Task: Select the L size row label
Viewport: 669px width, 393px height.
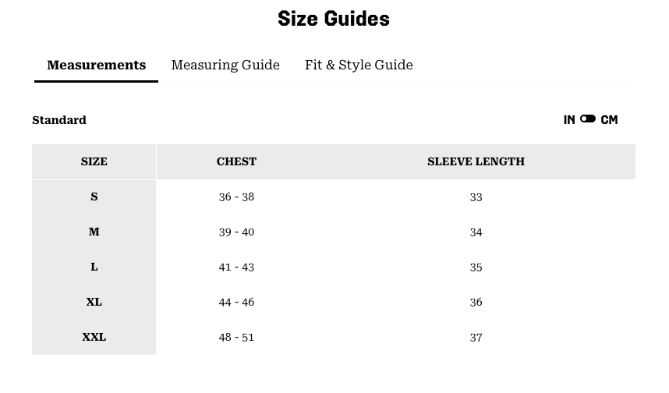Action: click(94, 267)
